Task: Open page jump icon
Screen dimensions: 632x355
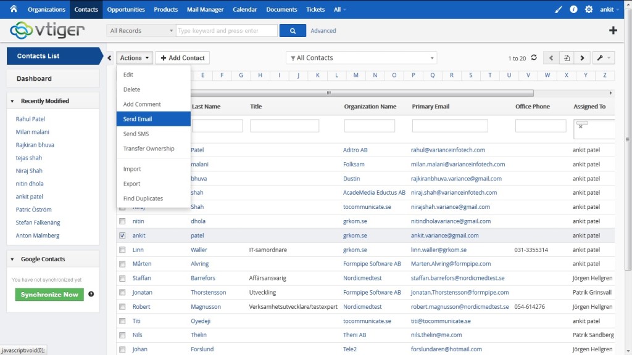Action: click(x=567, y=58)
